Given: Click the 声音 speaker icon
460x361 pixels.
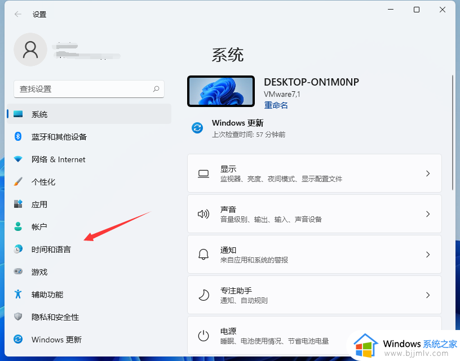Looking at the screenshot, I should coord(204,214).
